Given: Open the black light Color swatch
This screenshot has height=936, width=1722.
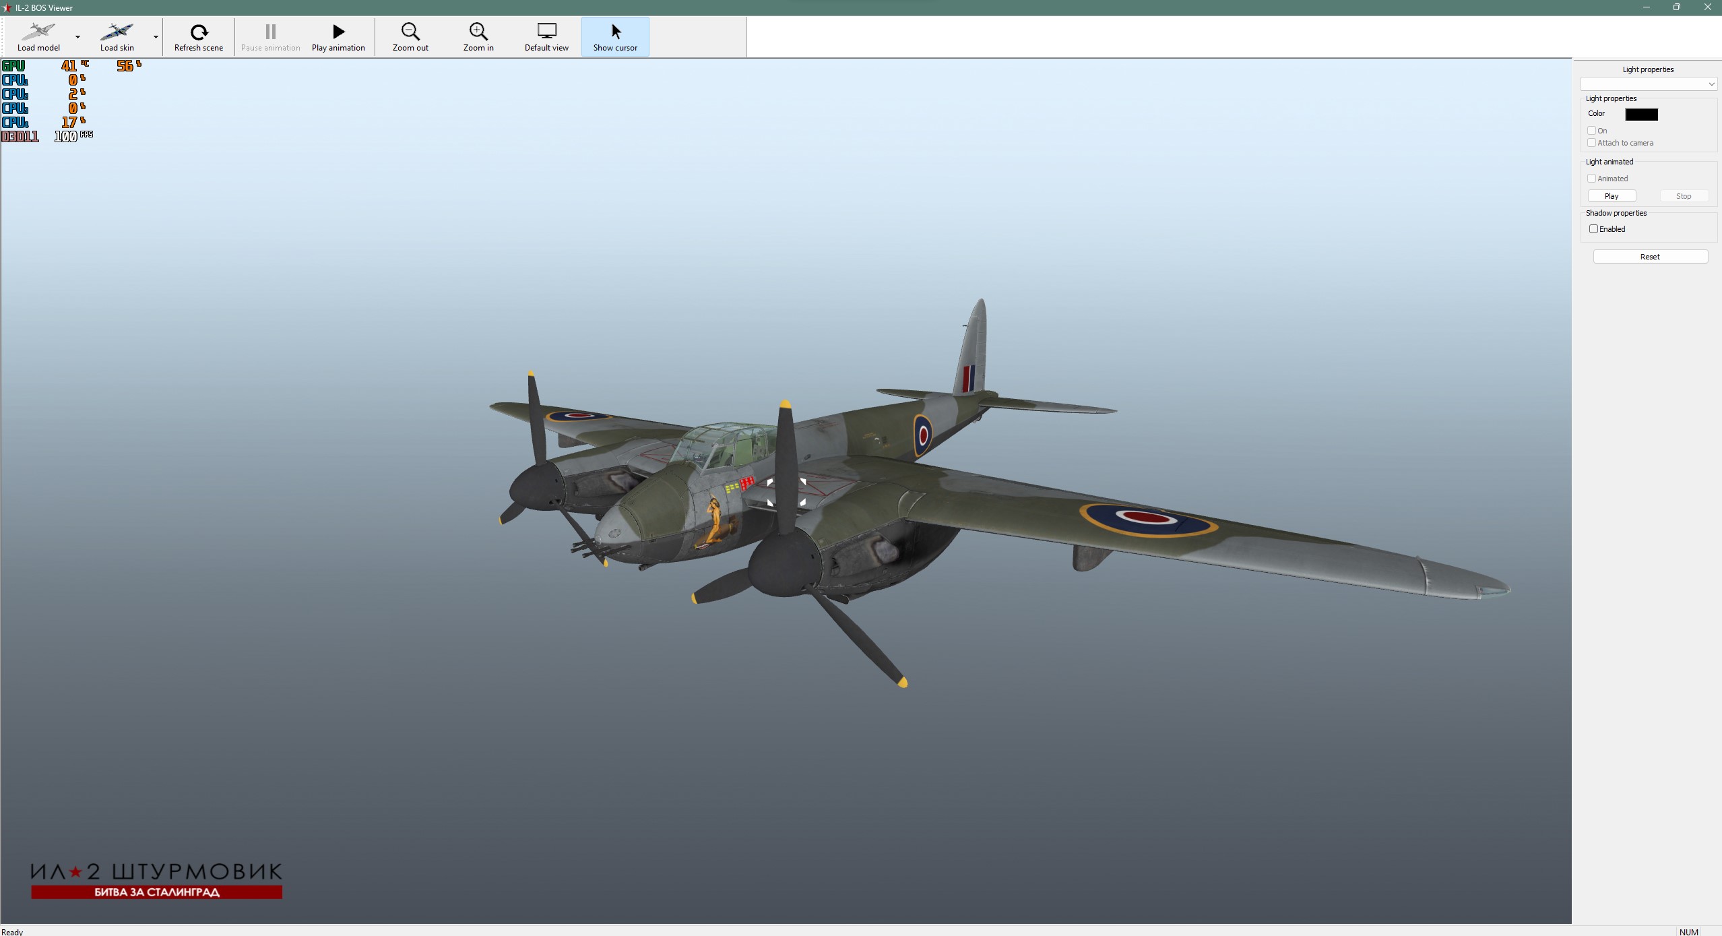Looking at the screenshot, I should [1641, 115].
